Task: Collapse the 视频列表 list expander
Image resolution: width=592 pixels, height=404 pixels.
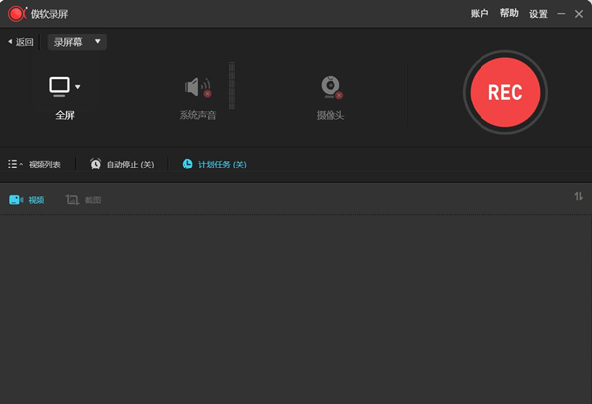Action: coord(15,164)
